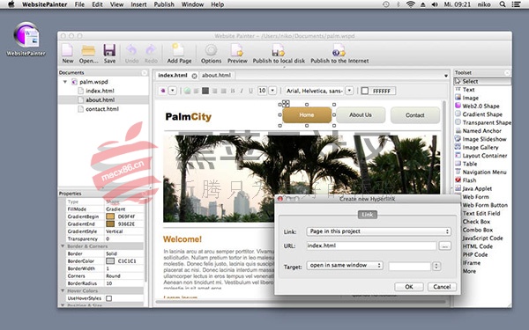Collapse the palm.wspd tree node
This screenshot has height=330, width=529.
pyautogui.click(x=64, y=82)
